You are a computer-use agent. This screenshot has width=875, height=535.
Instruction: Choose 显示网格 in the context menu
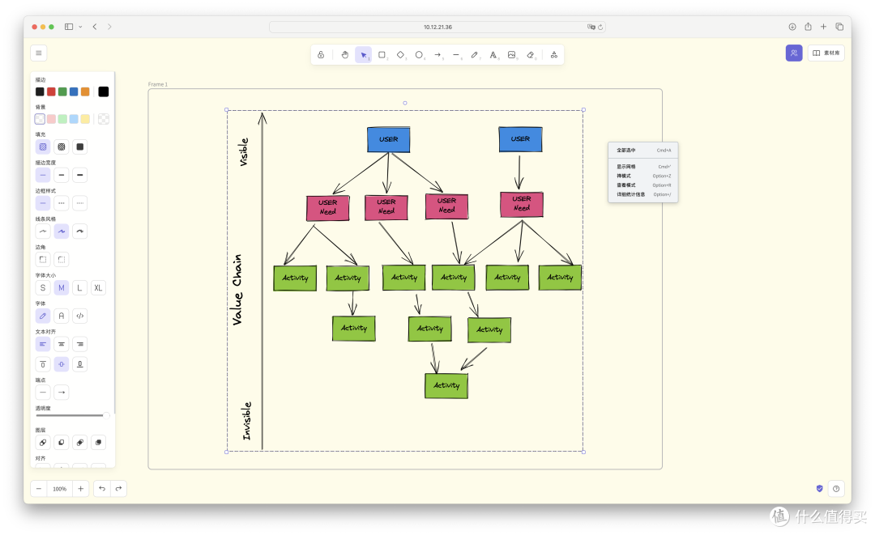[642, 167]
